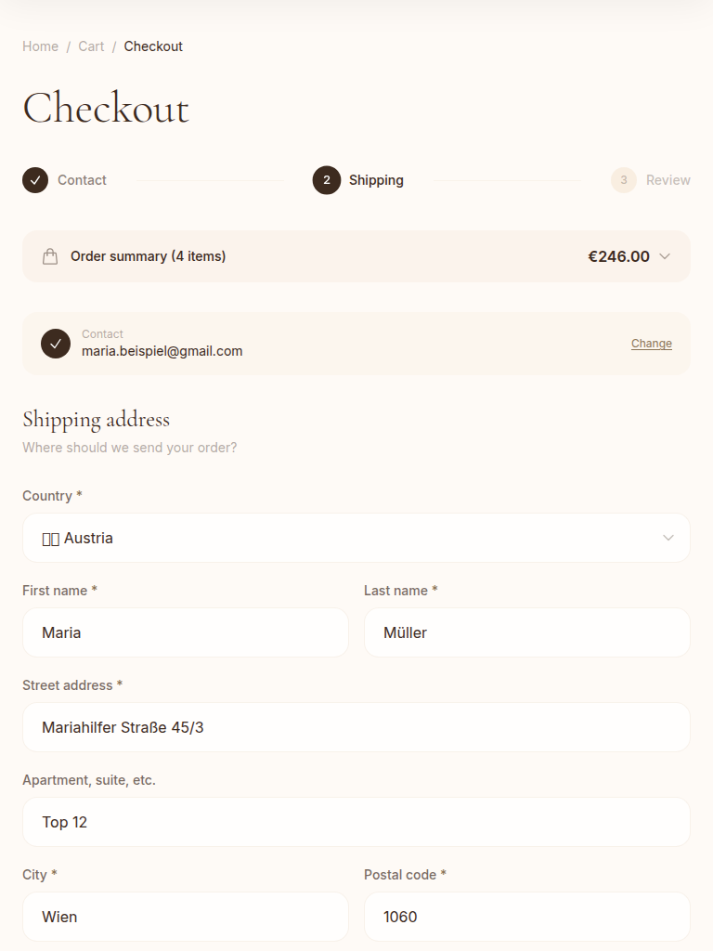
Task: Select the Review step label
Action: pos(668,180)
